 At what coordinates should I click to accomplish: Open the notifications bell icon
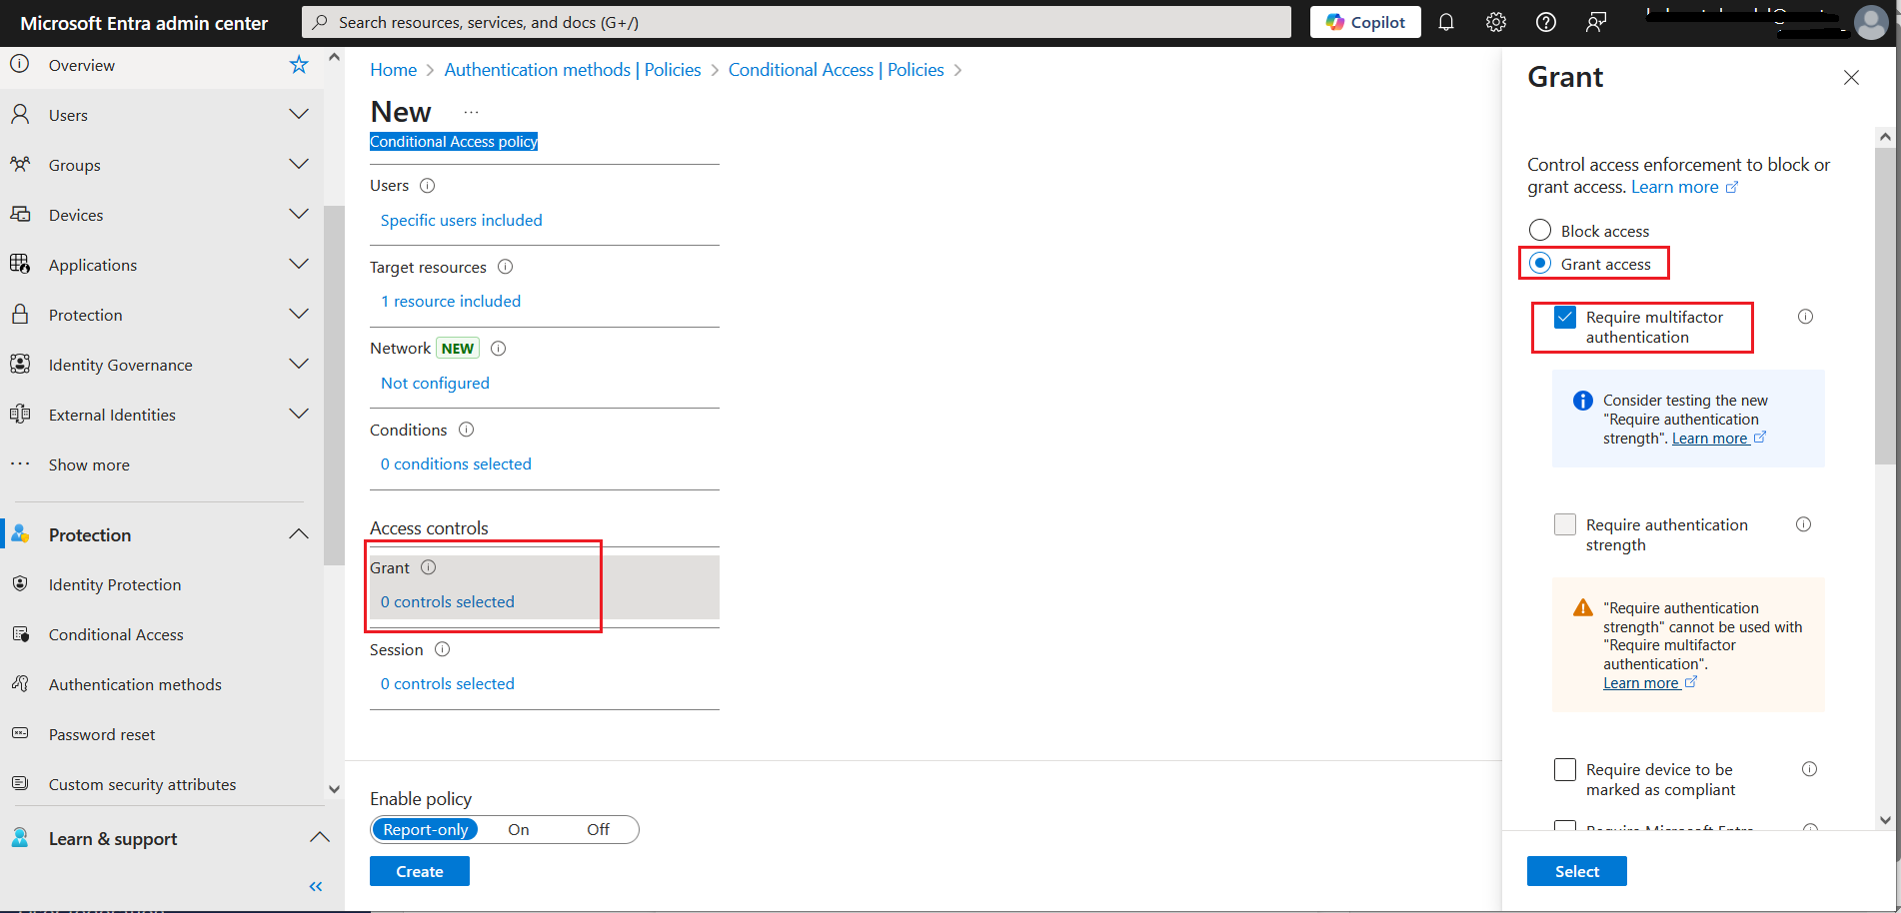pos(1446,22)
